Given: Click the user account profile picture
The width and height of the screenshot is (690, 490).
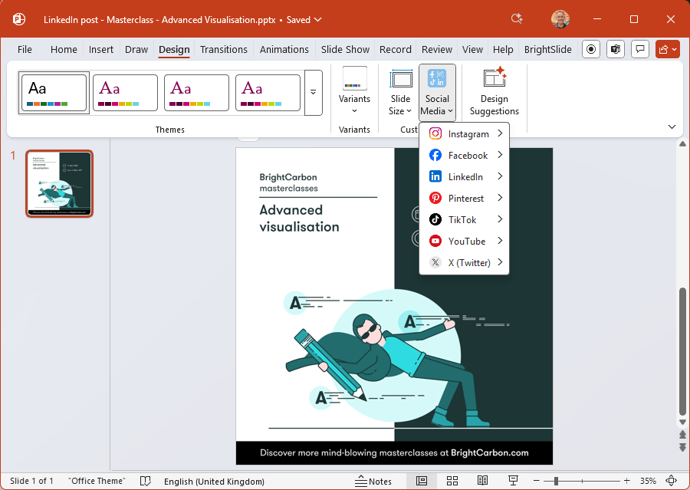Looking at the screenshot, I should click(x=560, y=19).
